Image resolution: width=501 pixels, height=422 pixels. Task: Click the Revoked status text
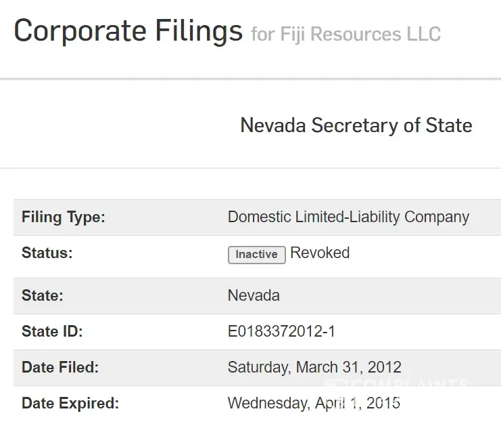pos(320,253)
